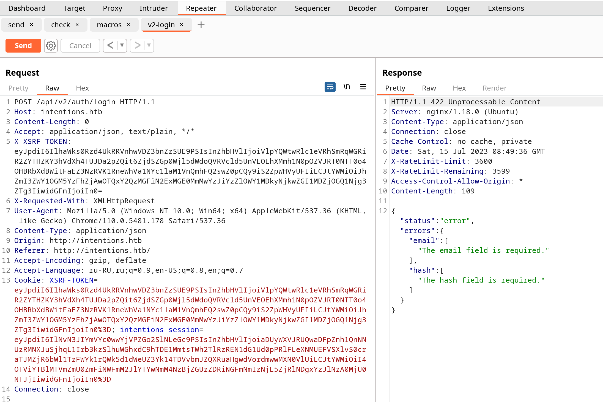
Task: Click the Date: Sat, 15 Jul 2023 header
Action: click(x=468, y=151)
